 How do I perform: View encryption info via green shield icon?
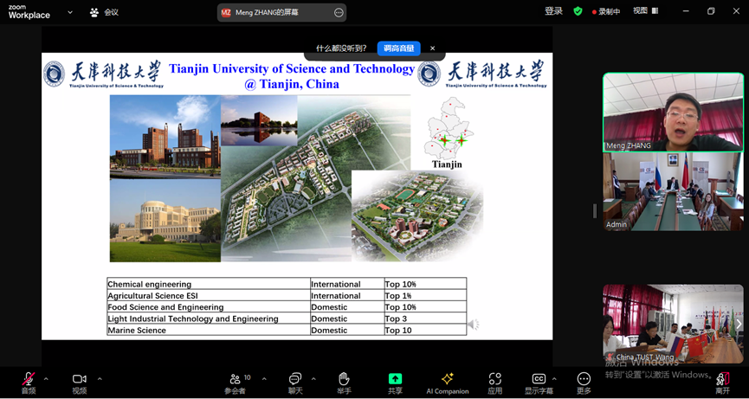click(x=578, y=11)
